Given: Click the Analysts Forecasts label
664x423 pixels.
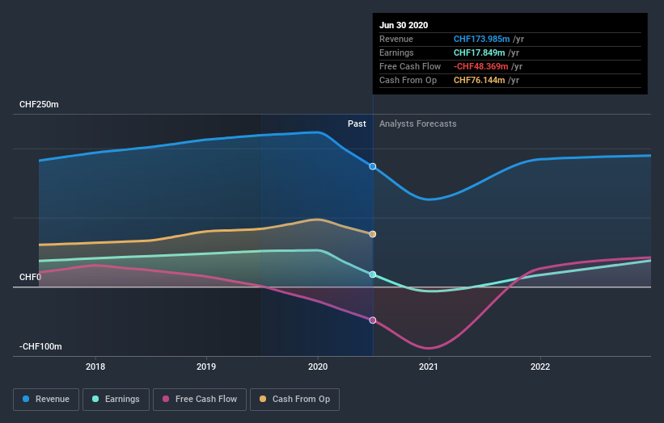Looking at the screenshot, I should click(418, 124).
